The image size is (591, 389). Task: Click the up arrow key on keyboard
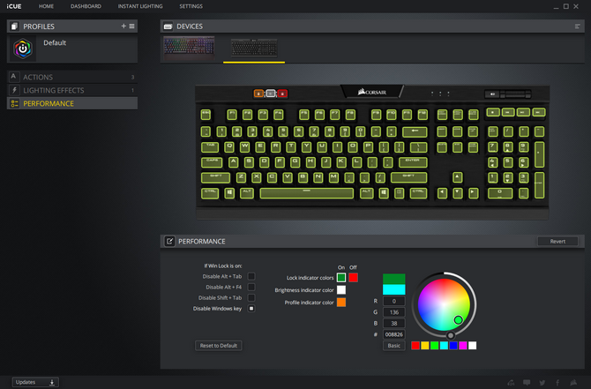pyautogui.click(x=457, y=177)
